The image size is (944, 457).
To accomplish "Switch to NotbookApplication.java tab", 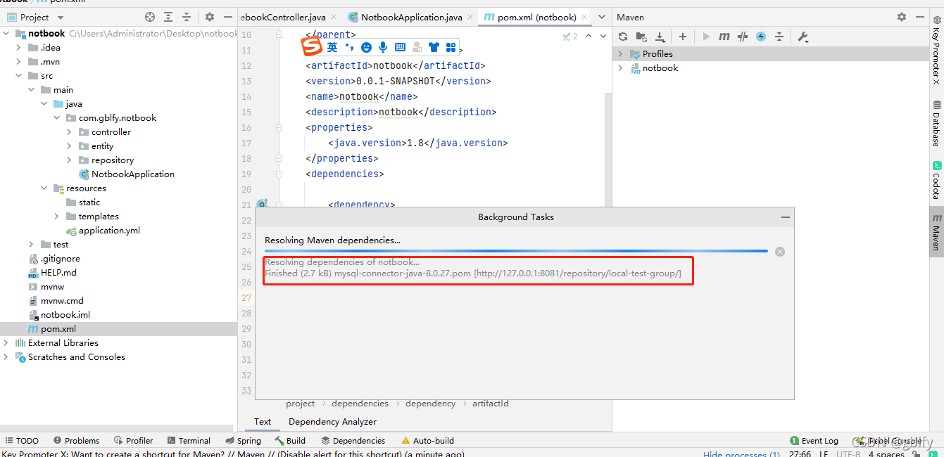I will coord(411,17).
